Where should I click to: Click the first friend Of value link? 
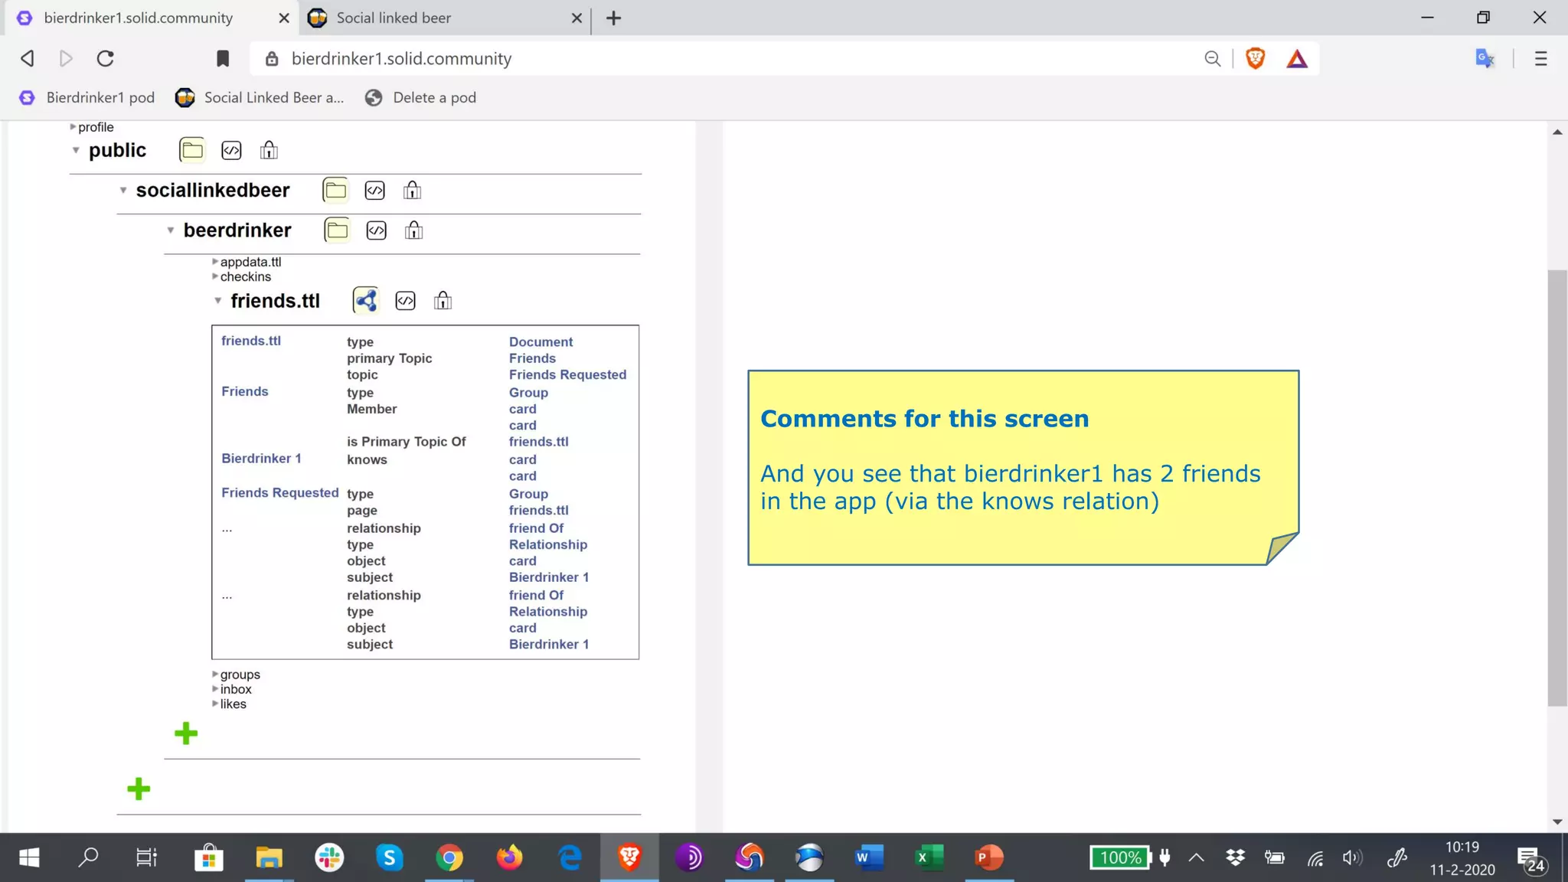pos(536,528)
